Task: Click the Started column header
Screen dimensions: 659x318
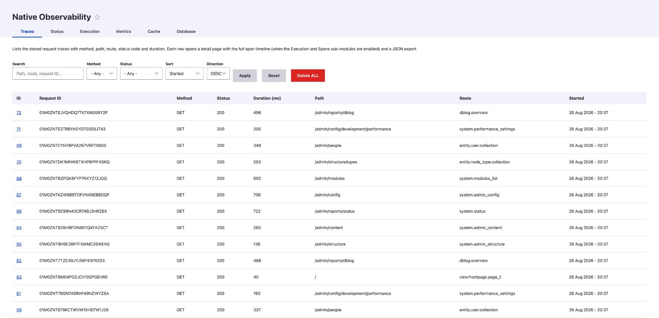Action: 576,98
